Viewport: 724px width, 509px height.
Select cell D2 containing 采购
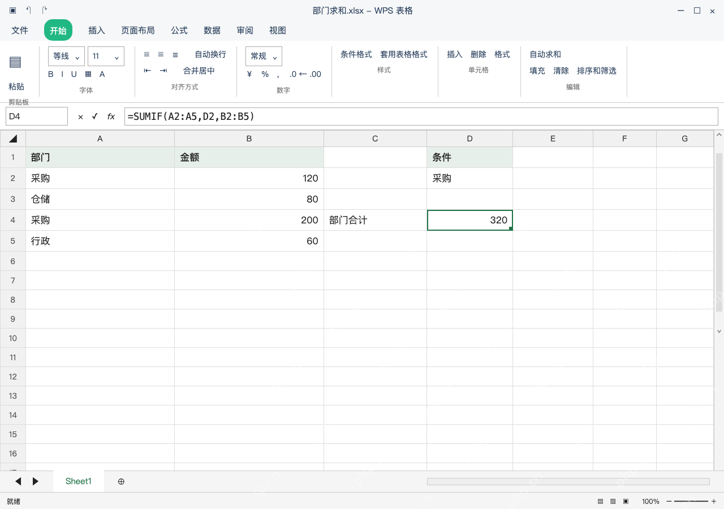pos(469,178)
